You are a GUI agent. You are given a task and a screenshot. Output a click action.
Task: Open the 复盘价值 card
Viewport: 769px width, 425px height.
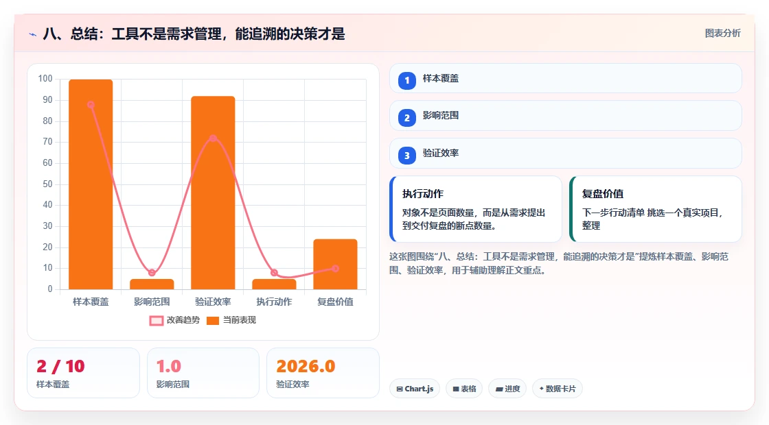[x=656, y=209]
